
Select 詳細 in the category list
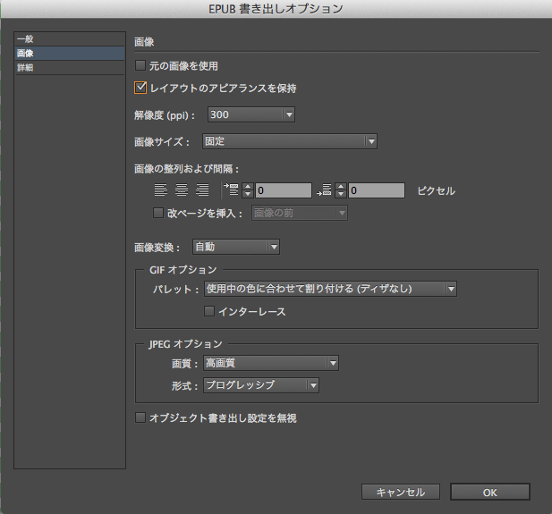(70, 68)
